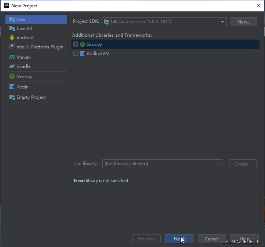Select Groovy project type in sidebar
The width and height of the screenshot is (265, 247).
tap(36, 77)
